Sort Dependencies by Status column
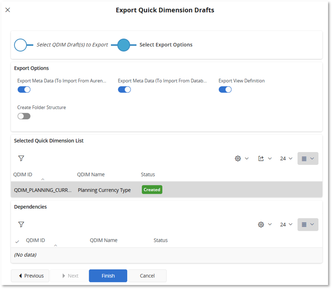This screenshot has height=289, width=332. (x=161, y=240)
